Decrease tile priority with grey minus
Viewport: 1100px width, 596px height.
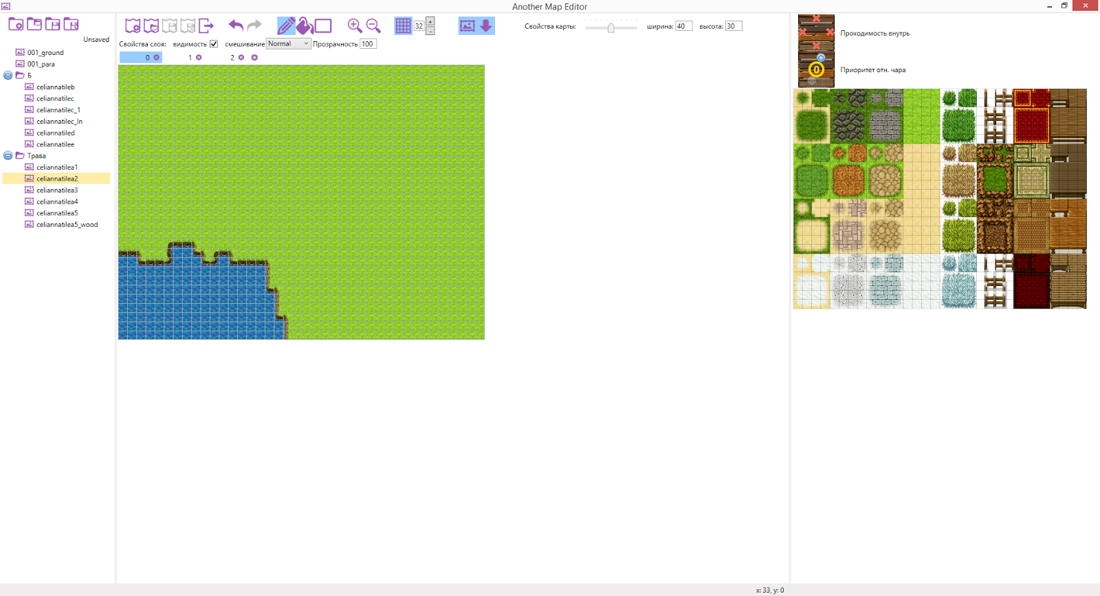click(812, 81)
